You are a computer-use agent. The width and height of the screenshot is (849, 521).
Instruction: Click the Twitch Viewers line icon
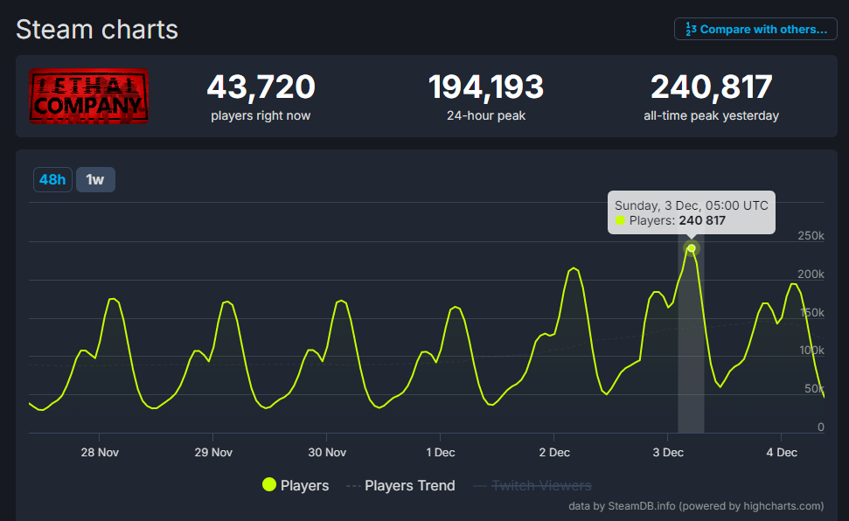(x=480, y=485)
